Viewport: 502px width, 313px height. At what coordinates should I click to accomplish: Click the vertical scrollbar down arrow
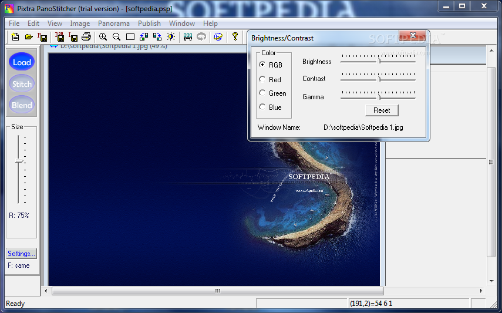491,282
